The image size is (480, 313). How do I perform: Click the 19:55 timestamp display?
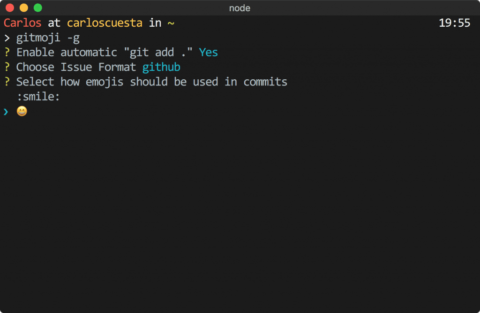[454, 23]
